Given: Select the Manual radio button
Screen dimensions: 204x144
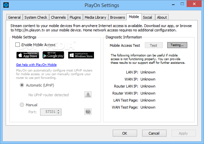Looking at the screenshot, I should (x=22, y=105).
